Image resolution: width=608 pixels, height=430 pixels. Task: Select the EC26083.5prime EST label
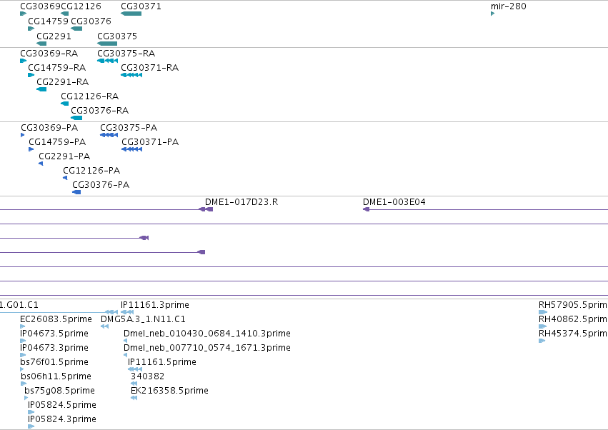point(56,319)
